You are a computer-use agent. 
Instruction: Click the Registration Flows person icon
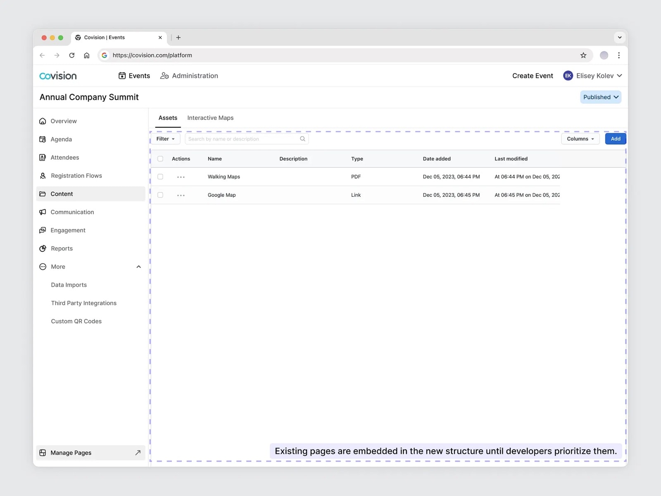pyautogui.click(x=43, y=176)
